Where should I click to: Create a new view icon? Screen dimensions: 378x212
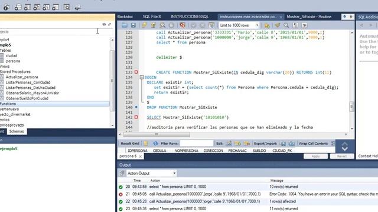(x=37, y=8)
